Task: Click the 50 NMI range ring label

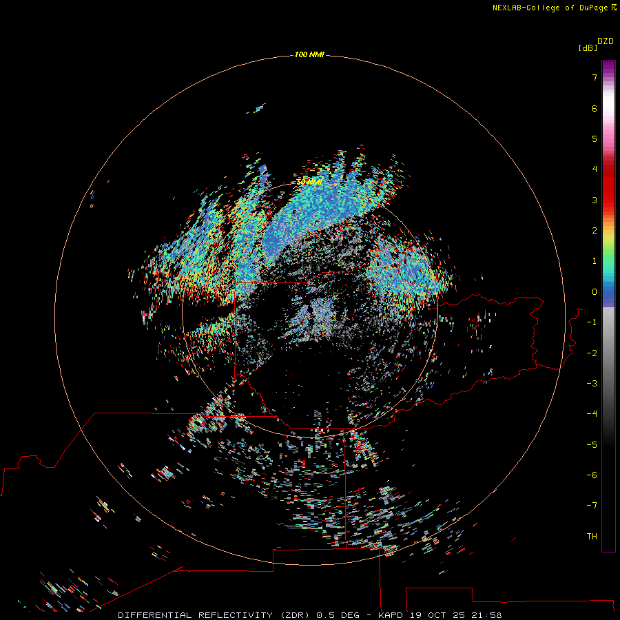Action: click(x=309, y=182)
